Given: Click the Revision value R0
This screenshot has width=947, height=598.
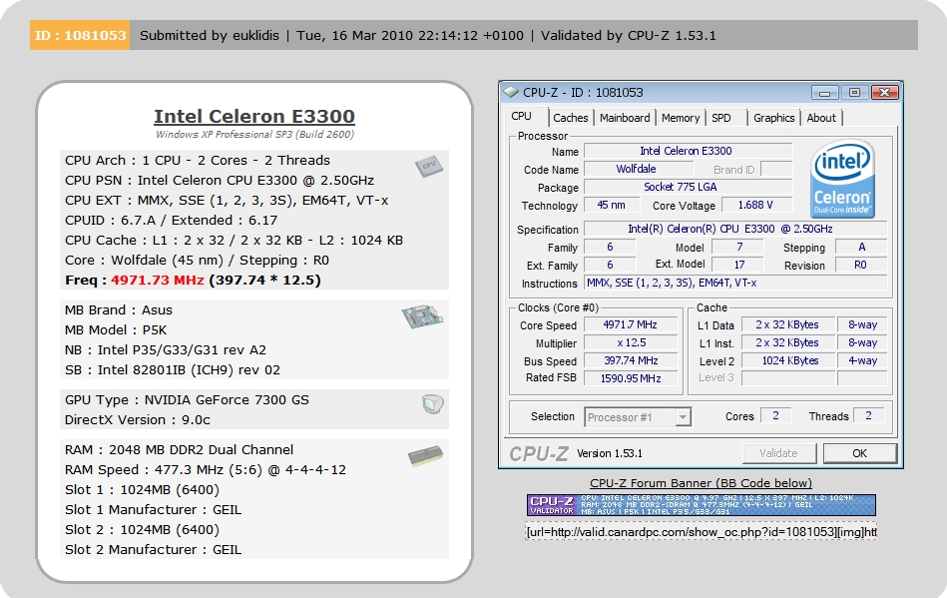Looking at the screenshot, I should [861, 265].
